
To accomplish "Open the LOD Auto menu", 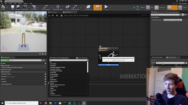I will [33, 13].
